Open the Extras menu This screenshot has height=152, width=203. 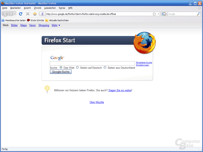pyautogui.click(x=62, y=8)
